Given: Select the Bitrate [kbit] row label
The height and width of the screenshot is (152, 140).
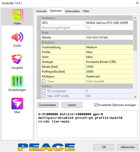Looking at the screenshot, I should click(x=50, y=67).
